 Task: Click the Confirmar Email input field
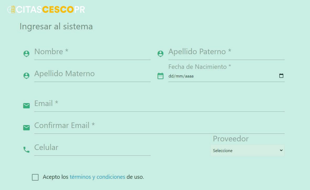point(157,126)
